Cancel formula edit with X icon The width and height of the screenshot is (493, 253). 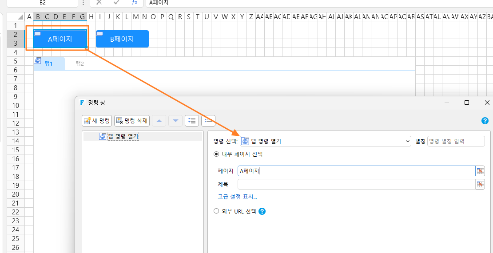tap(99, 2)
